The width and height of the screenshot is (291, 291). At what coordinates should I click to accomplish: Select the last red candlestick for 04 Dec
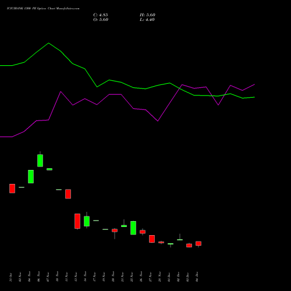198,243
